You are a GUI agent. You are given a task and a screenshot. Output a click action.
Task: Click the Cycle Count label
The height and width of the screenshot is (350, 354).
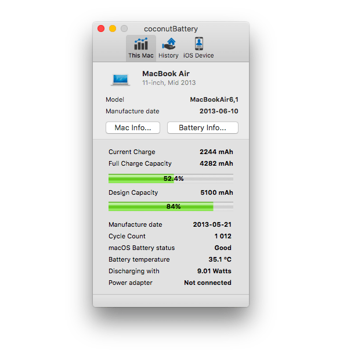[x=127, y=236]
